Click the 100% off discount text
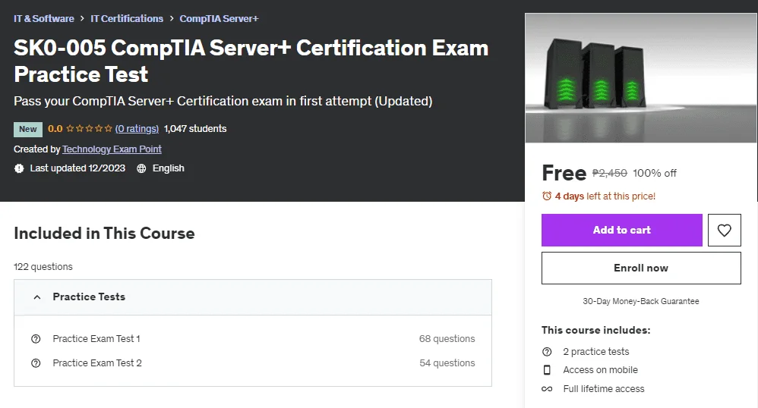 pyautogui.click(x=655, y=173)
